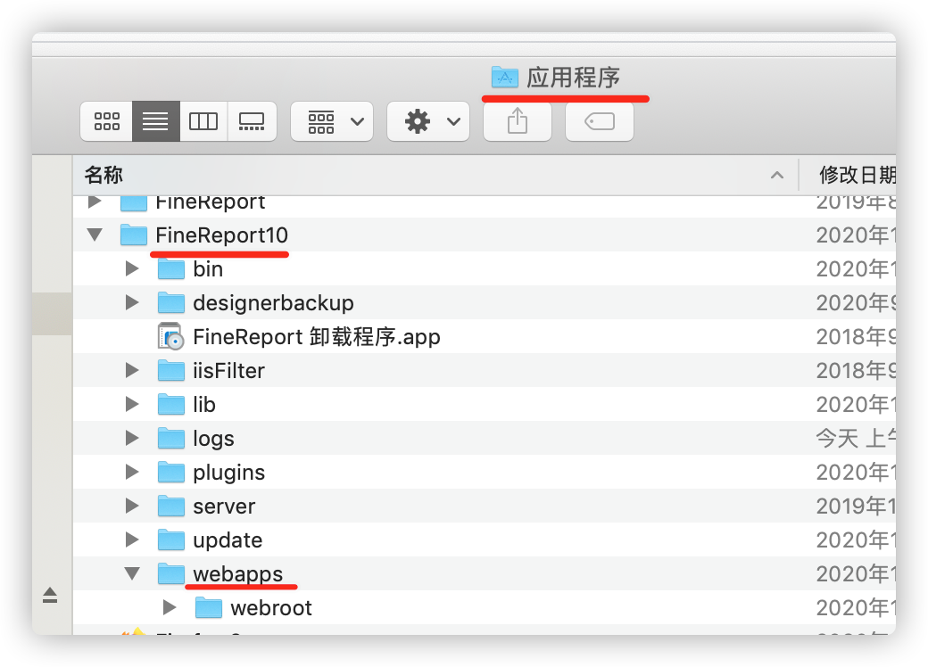Screen dimensions: 928x667
Task: Select the update folder icon
Action: point(171,539)
